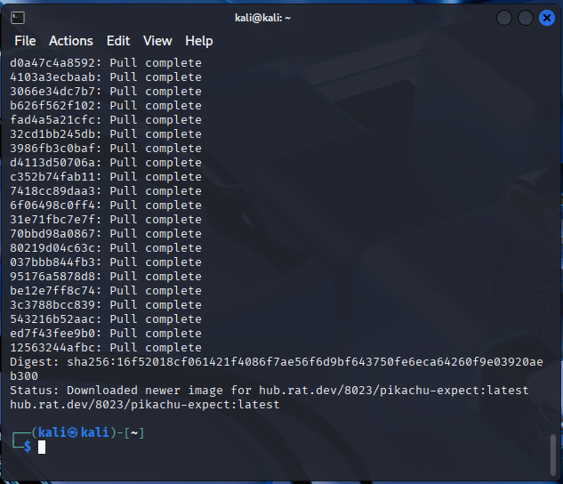The width and height of the screenshot is (563, 484).
Task: Minimize the terminal window
Action: [504, 18]
